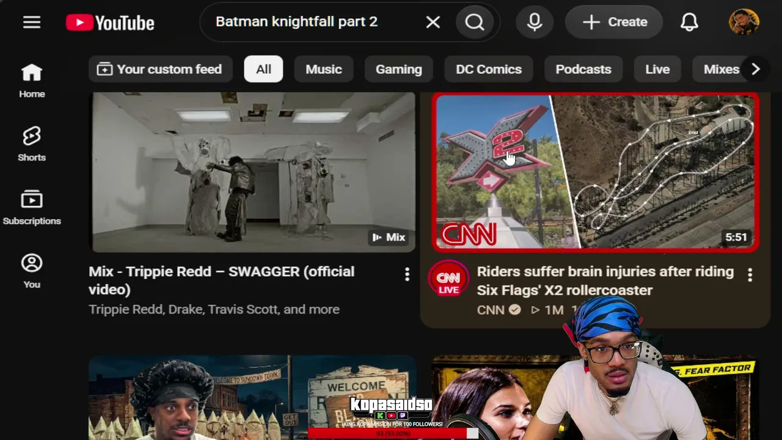Screen dimensions: 782x440
Task: Open the hamburger guide menu
Action: [x=32, y=23]
